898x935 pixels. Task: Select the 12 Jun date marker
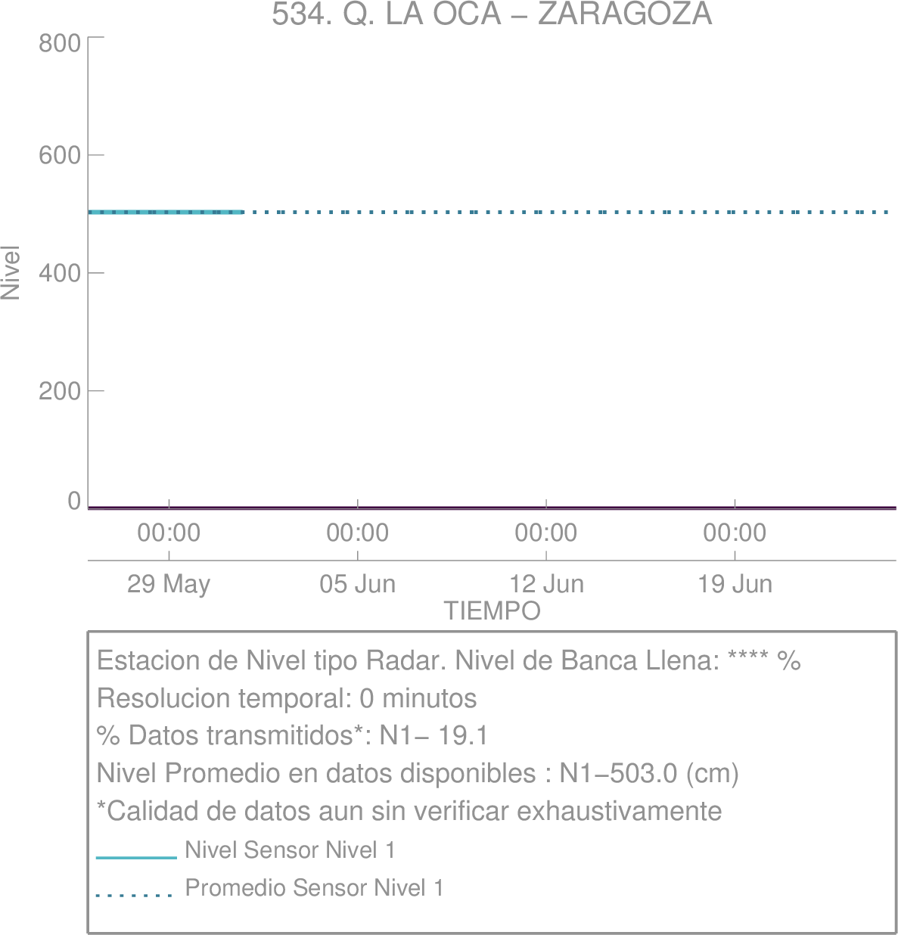546,584
